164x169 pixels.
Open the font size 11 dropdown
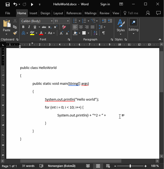click(68, 21)
